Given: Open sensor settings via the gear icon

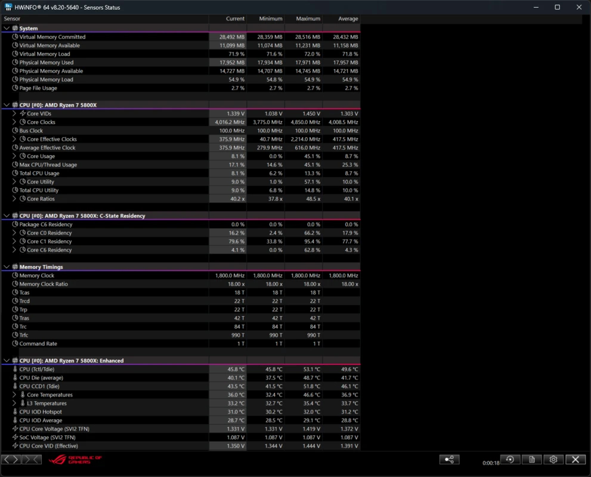Looking at the screenshot, I should point(553,460).
